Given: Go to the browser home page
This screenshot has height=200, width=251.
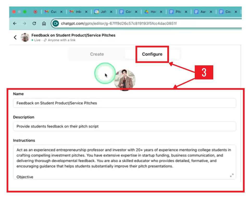Looking at the screenshot, I should click(x=44, y=23).
